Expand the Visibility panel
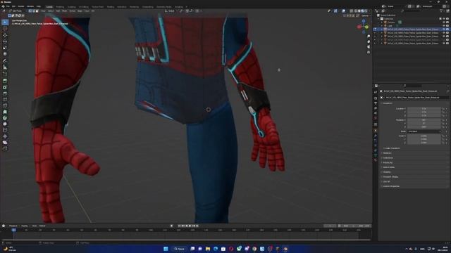 (387, 172)
